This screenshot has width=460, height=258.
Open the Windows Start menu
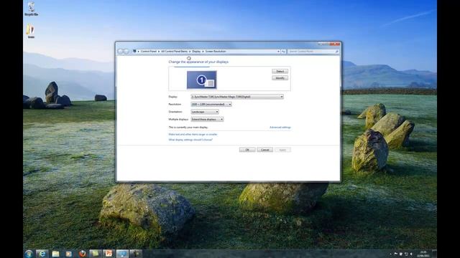tap(29, 254)
